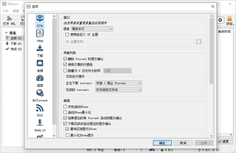Open the 下载 downloads settings category
Screen dimensions: 236x153
[x=40, y=51]
